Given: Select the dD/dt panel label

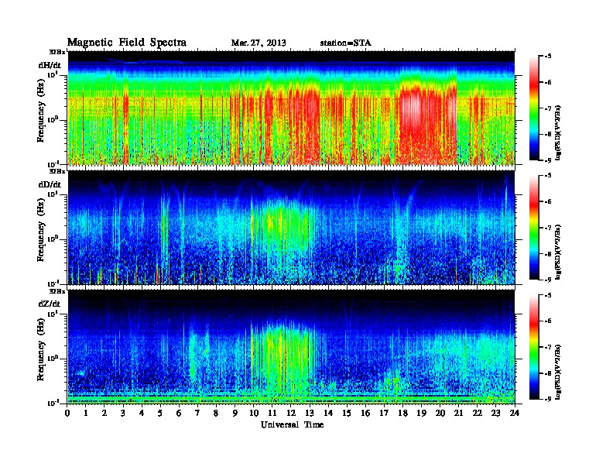Looking at the screenshot, I should [50, 184].
